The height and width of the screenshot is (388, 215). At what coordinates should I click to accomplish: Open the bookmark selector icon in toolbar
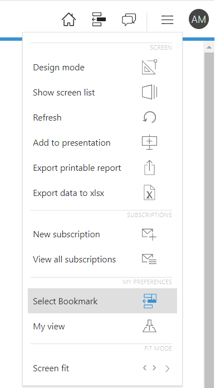coord(99,20)
